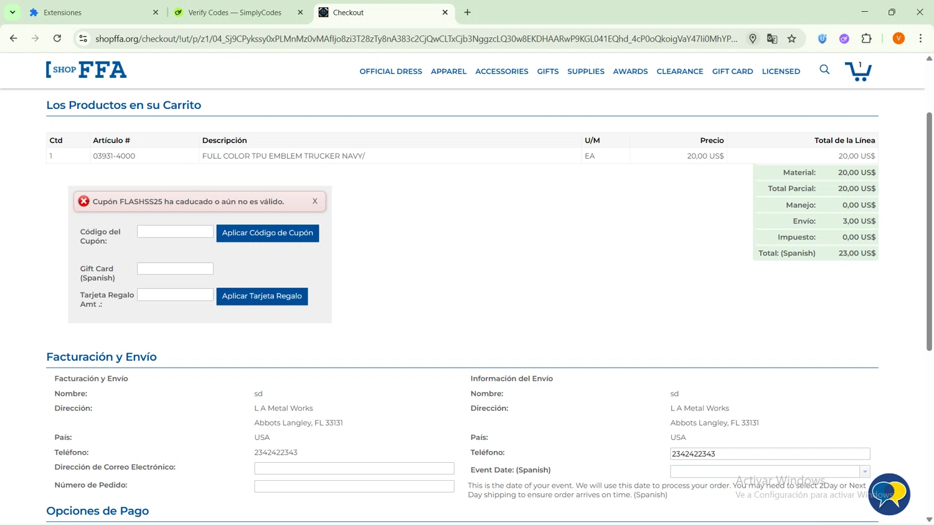The width and height of the screenshot is (934, 525).
Task: Click the Envío 3,00 US$ value
Action: pos(859,221)
